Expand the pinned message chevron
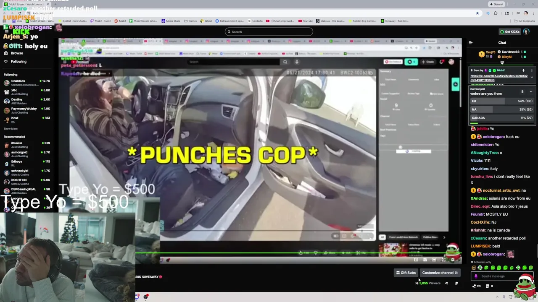This screenshot has width=538, height=302. click(x=532, y=77)
